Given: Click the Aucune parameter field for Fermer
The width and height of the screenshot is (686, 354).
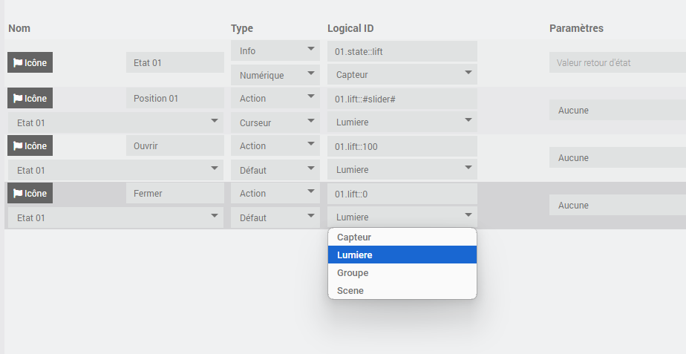Looking at the screenshot, I should 617,206.
